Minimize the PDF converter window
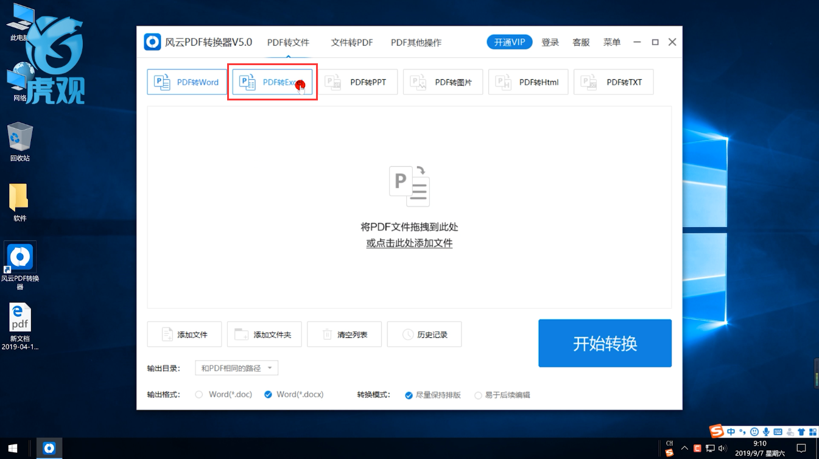The width and height of the screenshot is (819, 459). click(637, 42)
